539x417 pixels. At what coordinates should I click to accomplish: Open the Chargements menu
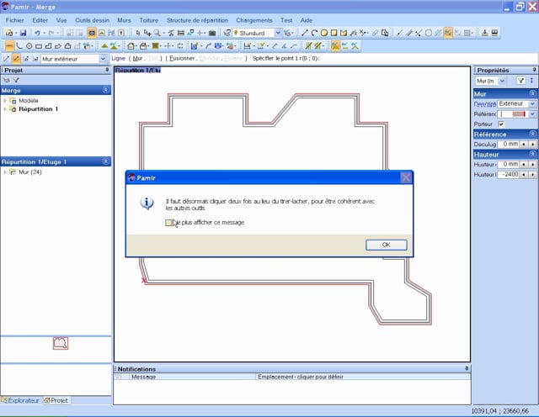point(254,20)
